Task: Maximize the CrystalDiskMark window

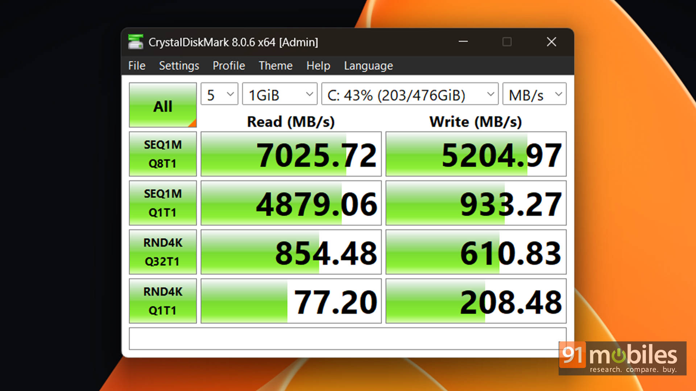Action: (507, 42)
